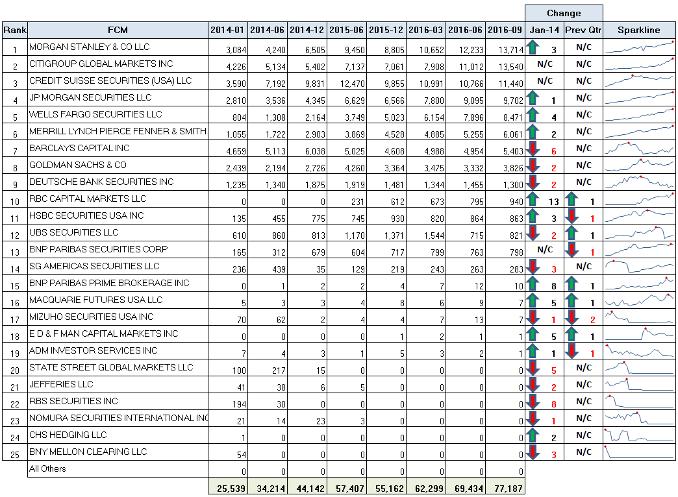The height and width of the screenshot is (497, 678).
Task: Select the All Others row label
Action: [118, 469]
